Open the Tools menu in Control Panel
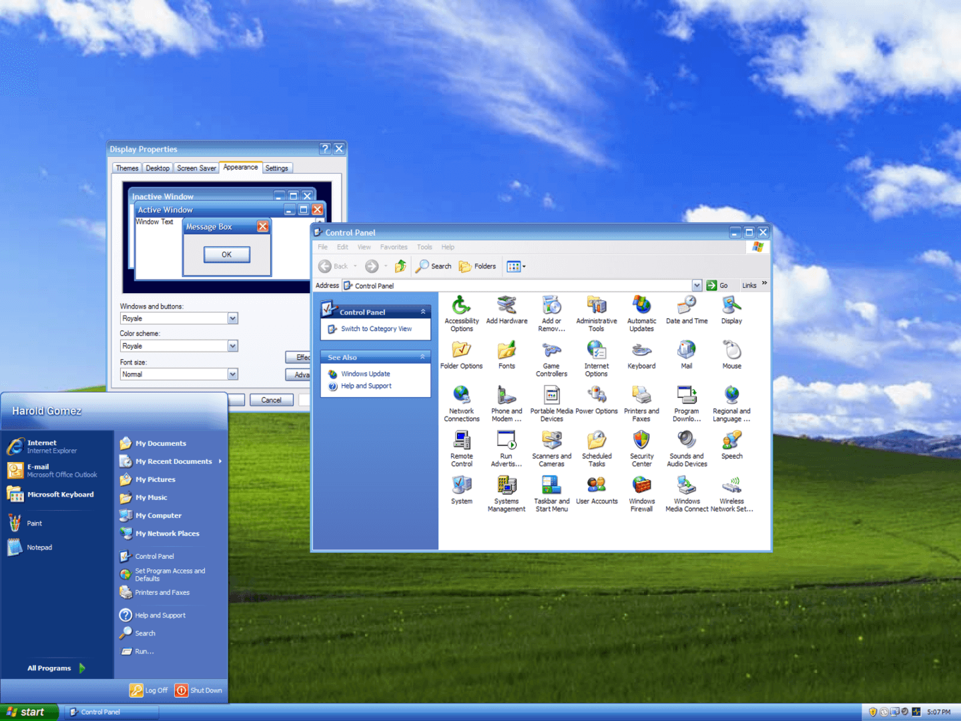Viewport: 961px width, 721px height. 424,246
